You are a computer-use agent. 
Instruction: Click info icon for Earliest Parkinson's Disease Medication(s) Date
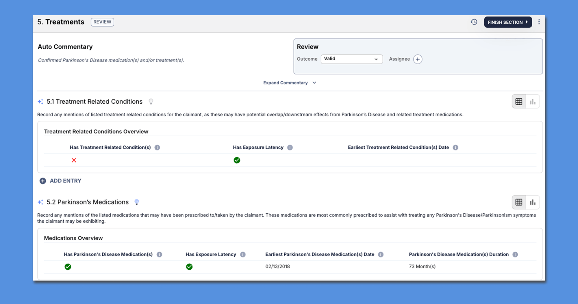pos(381,255)
